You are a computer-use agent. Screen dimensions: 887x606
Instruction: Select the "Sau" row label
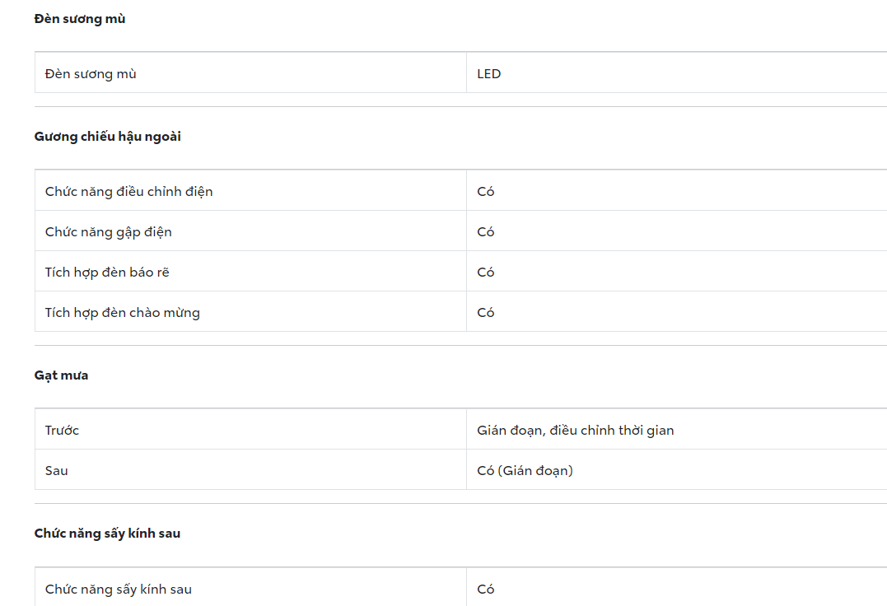[57, 471]
